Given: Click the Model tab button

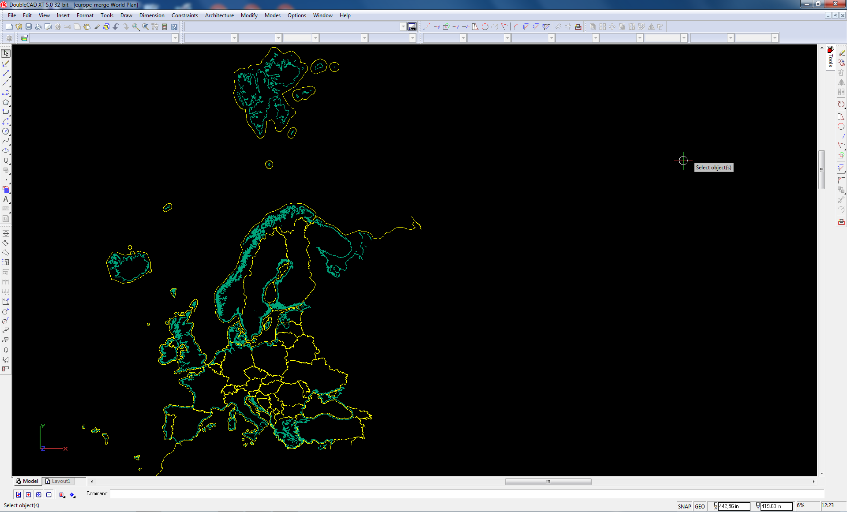Looking at the screenshot, I should 27,481.
